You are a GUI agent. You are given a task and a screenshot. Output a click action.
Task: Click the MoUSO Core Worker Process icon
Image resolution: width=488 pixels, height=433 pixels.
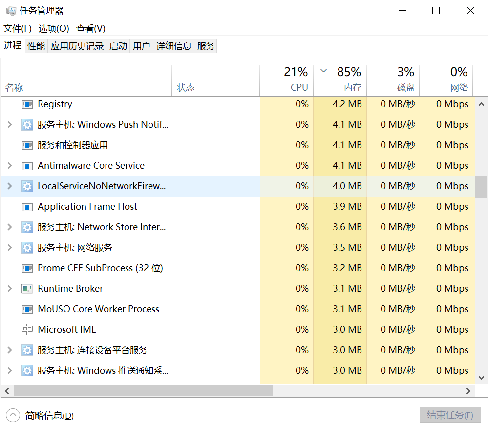[27, 309]
